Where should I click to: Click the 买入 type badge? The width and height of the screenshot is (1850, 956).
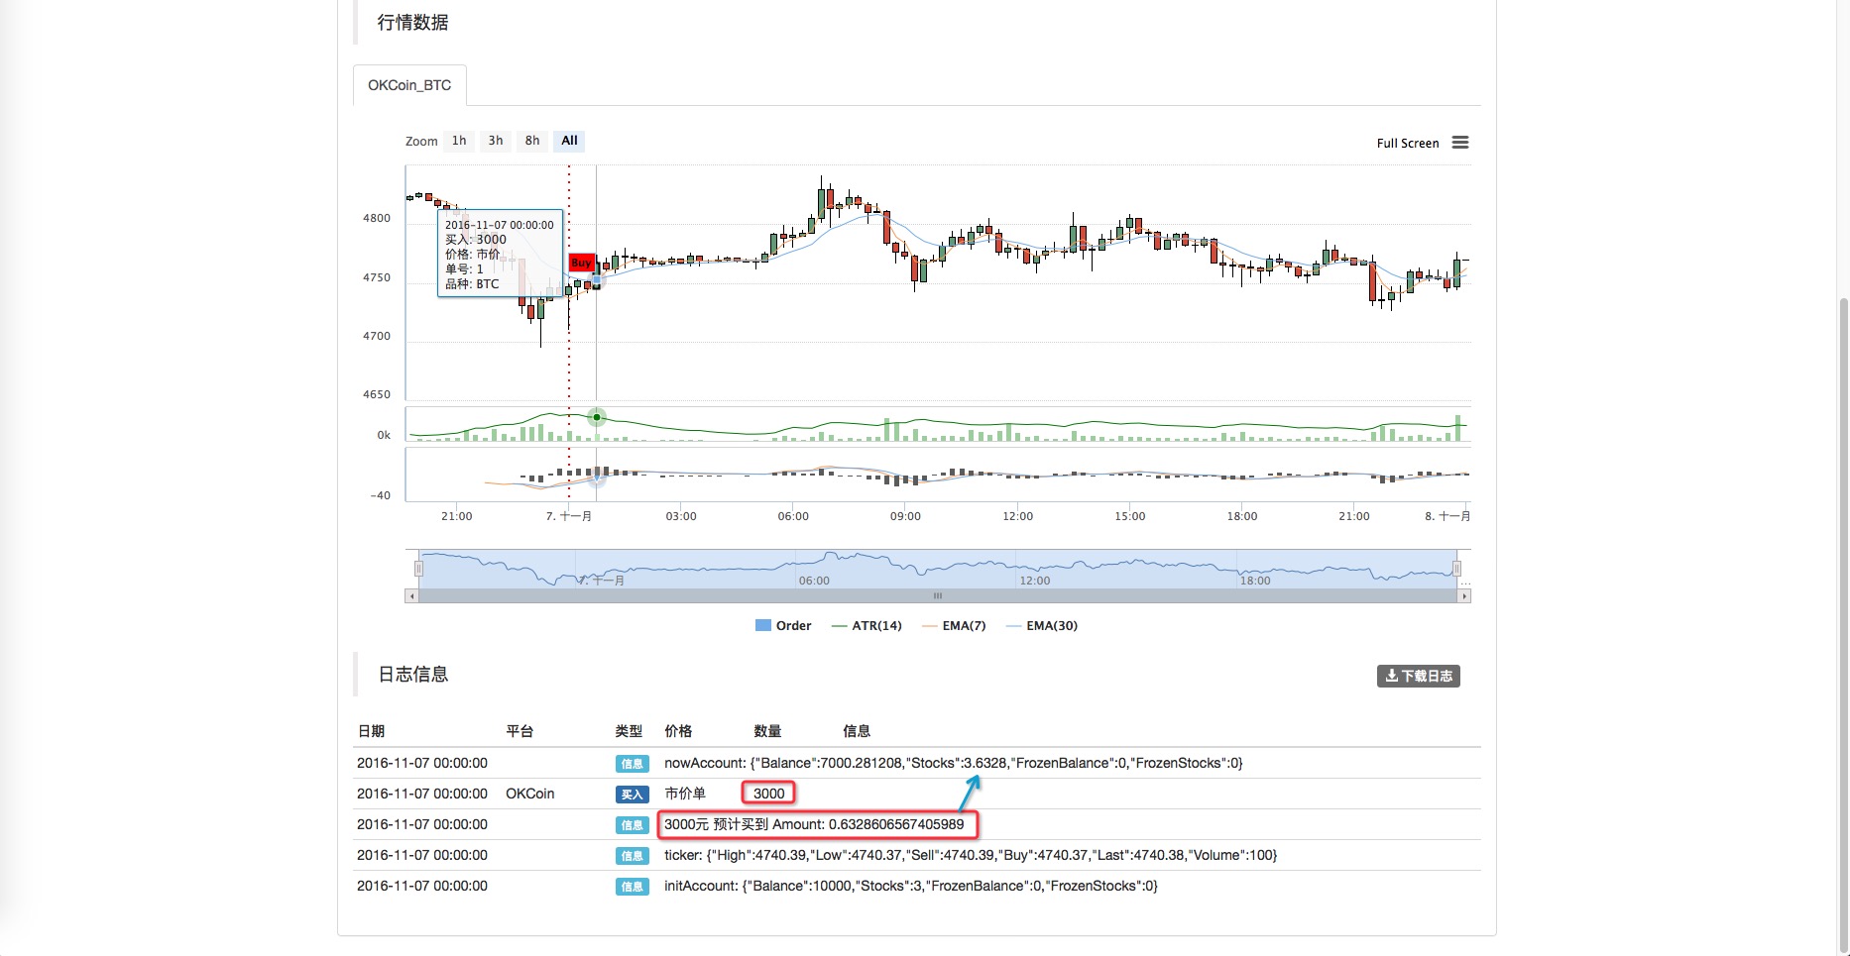coord(632,795)
